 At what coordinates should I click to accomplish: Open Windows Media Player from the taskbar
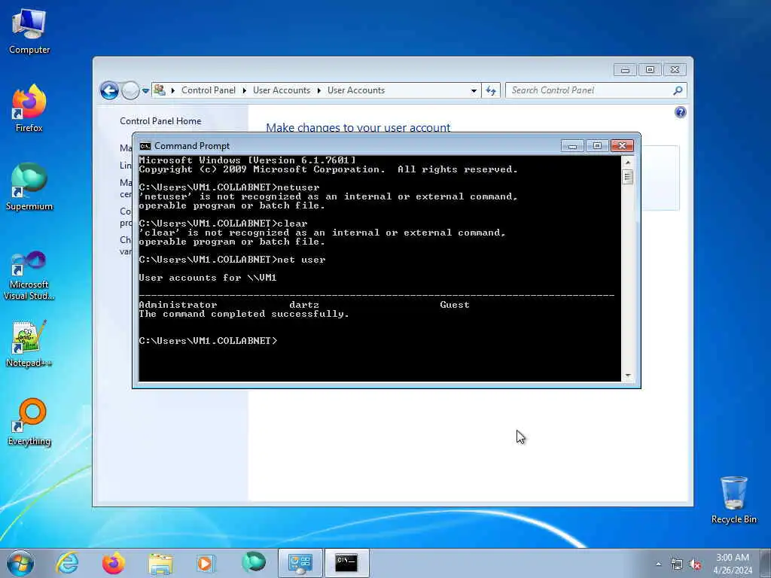(206, 563)
